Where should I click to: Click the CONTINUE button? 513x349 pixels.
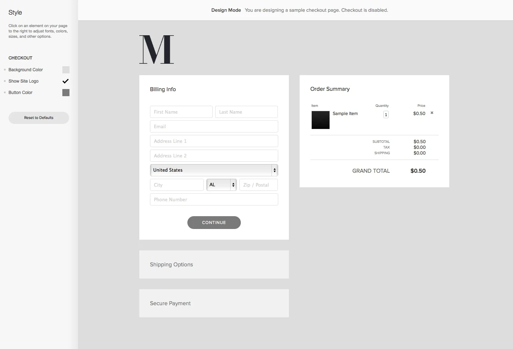[x=214, y=223]
